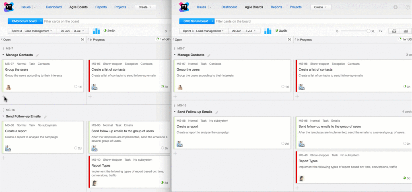Open Dashboard in the left board
Viewport: 412px width, 192px height.
click(x=54, y=7)
